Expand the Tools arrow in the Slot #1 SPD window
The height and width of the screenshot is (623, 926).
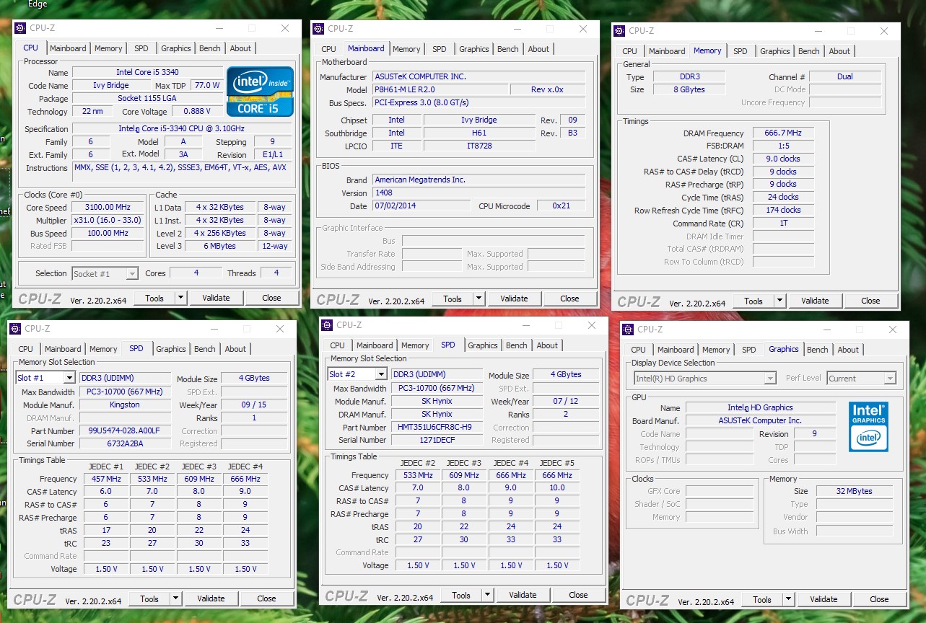click(x=175, y=598)
